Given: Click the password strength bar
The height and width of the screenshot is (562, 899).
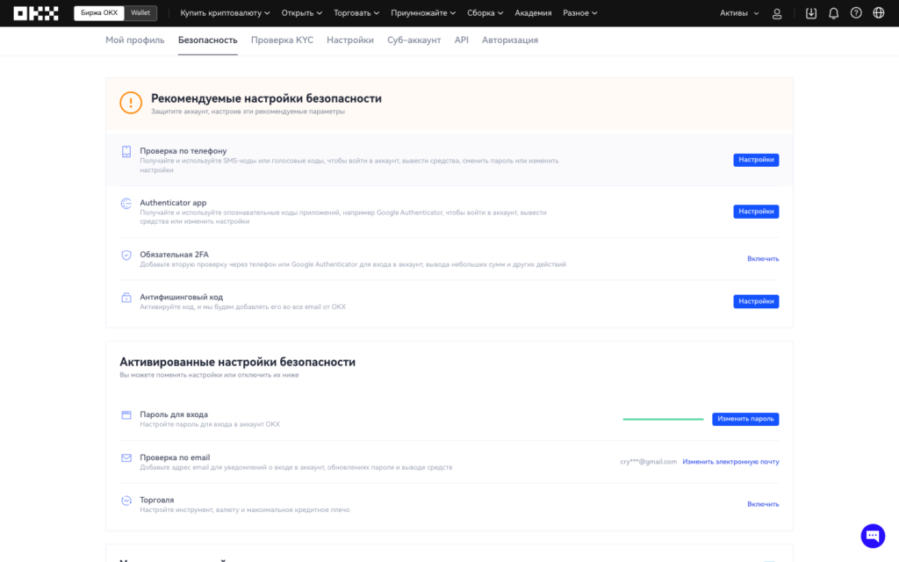Looking at the screenshot, I should coord(663,420).
